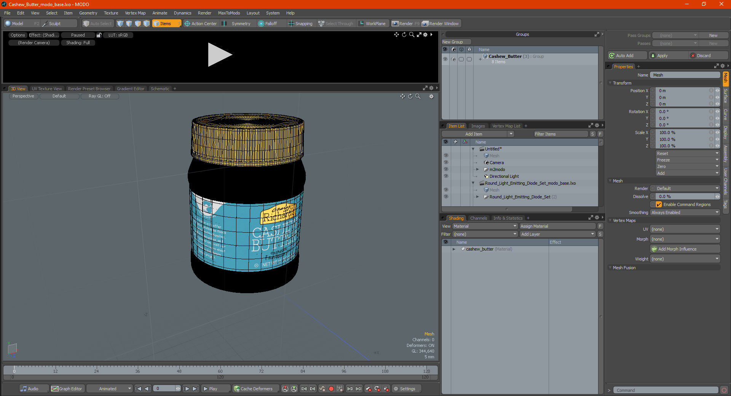Open the Texture menu
Viewport: 731px width, 396px height.
coord(111,13)
